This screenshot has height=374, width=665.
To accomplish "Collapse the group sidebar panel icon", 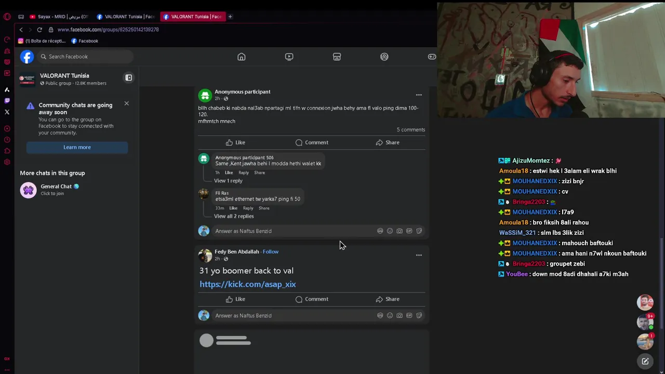I will tap(128, 77).
